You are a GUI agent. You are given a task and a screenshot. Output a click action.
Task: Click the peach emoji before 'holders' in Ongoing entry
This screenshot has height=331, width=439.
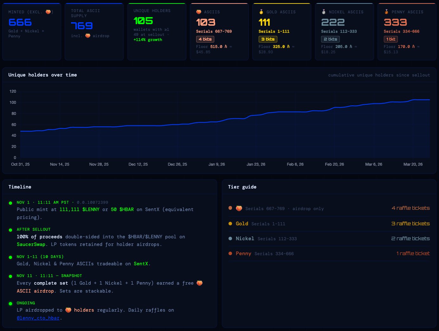click(68, 310)
